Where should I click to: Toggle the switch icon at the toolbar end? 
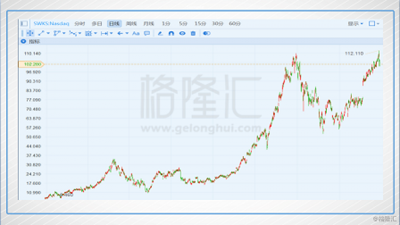[x=207, y=33]
